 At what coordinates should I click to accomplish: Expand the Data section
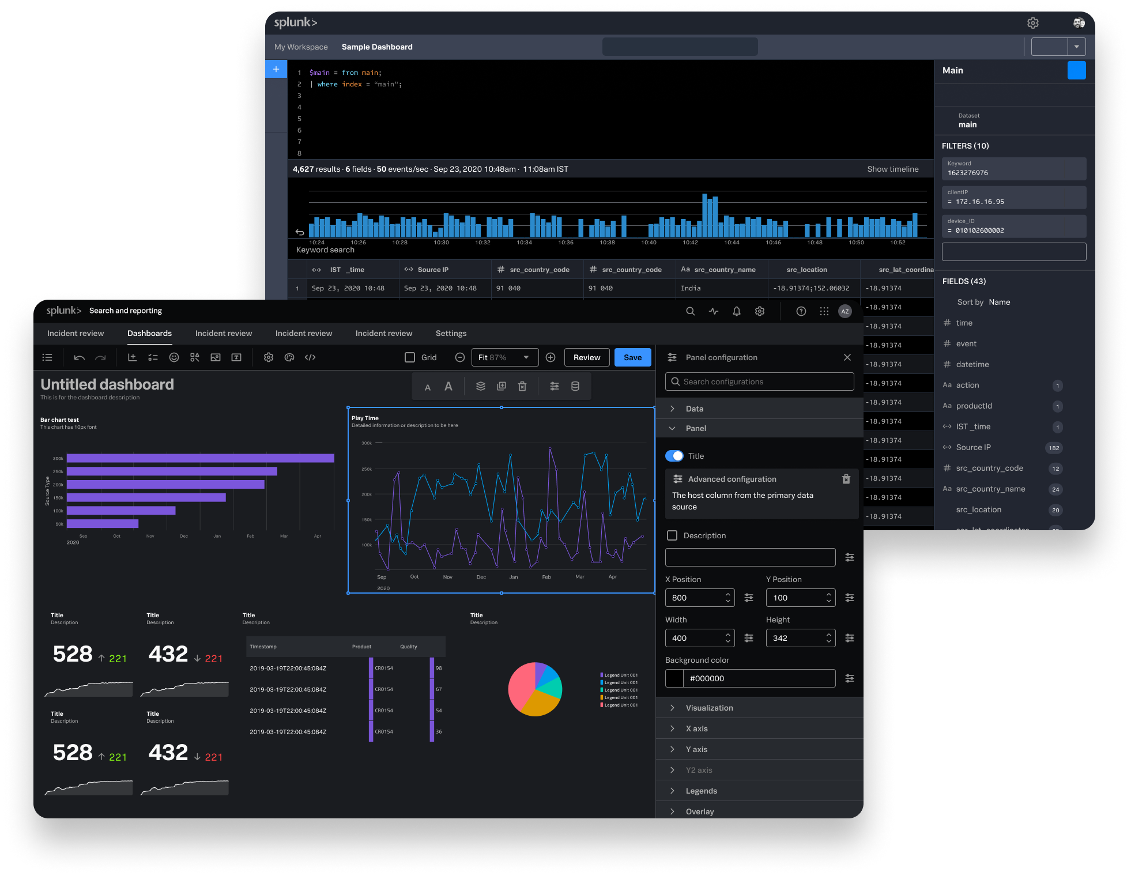(694, 409)
